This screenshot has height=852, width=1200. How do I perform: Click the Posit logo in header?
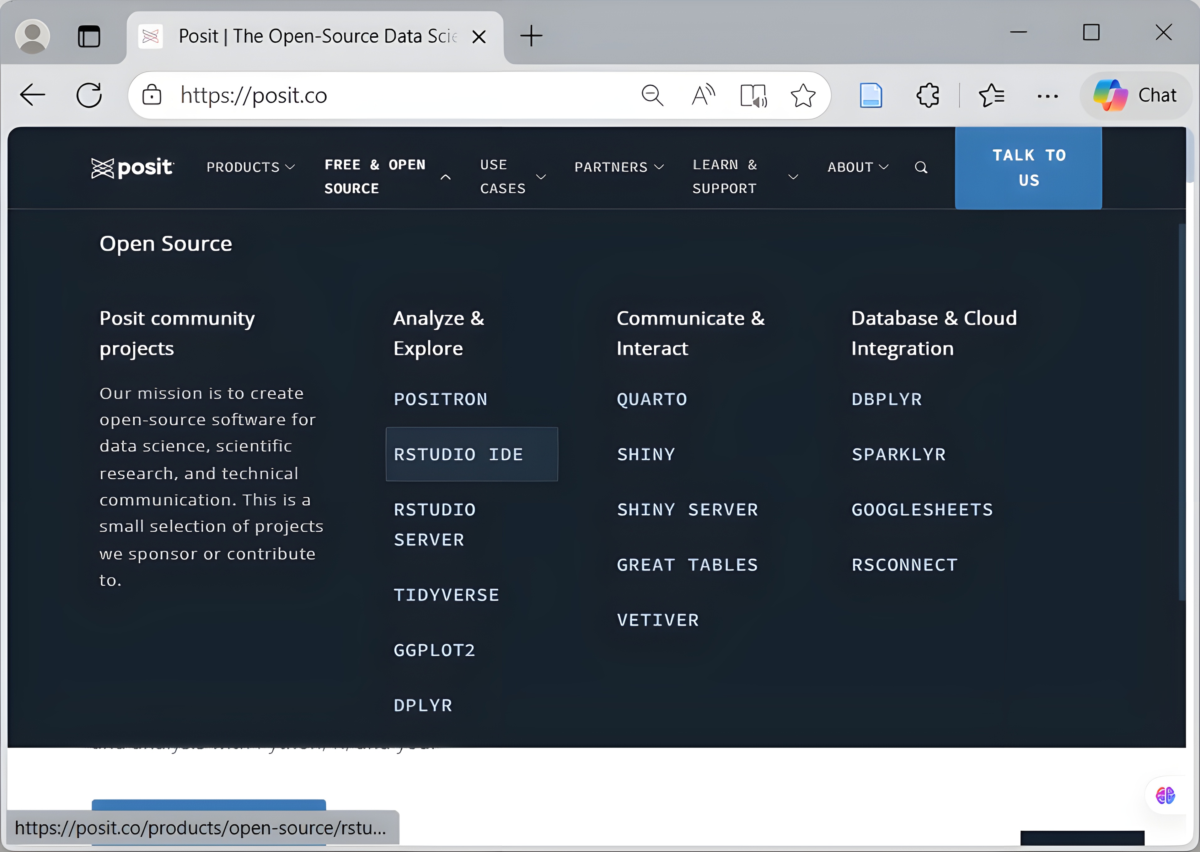pyautogui.click(x=132, y=168)
